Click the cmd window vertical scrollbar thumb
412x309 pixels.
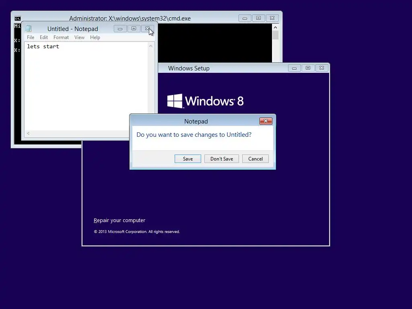tap(275, 35)
